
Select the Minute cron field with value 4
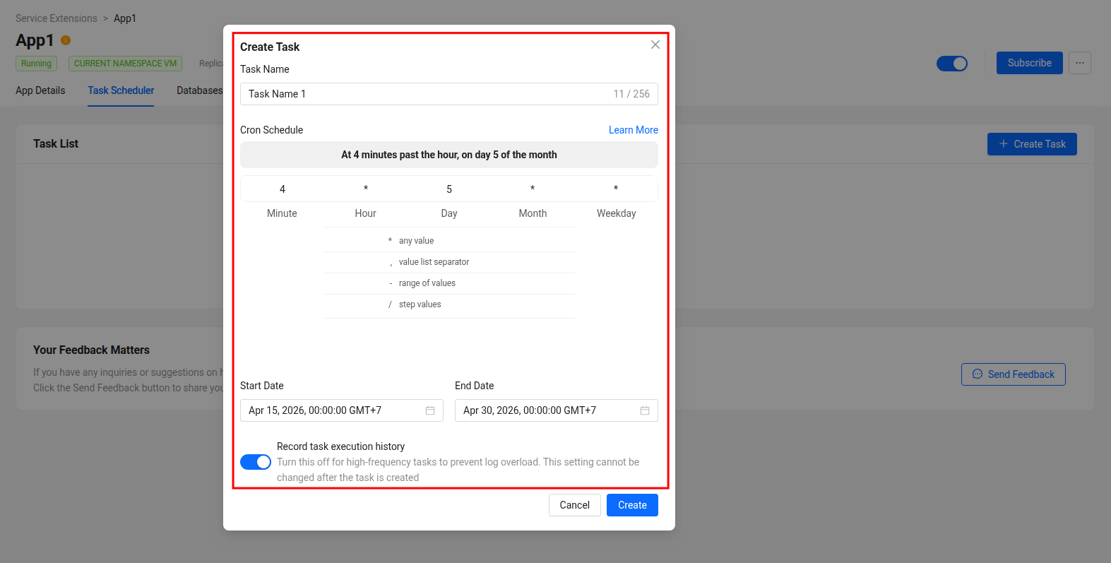pyautogui.click(x=283, y=189)
